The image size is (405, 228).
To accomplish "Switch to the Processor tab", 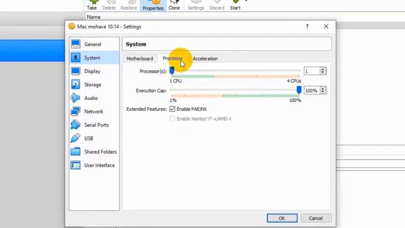I will pyautogui.click(x=173, y=58).
